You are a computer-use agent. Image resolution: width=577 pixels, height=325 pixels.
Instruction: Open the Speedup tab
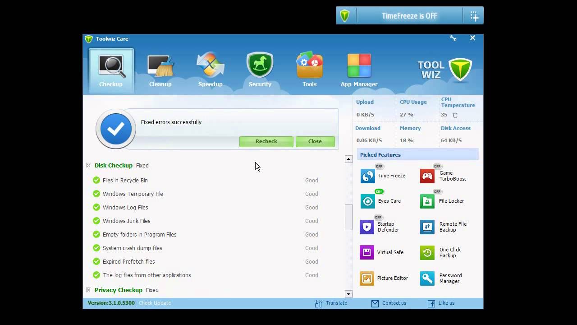(x=211, y=70)
